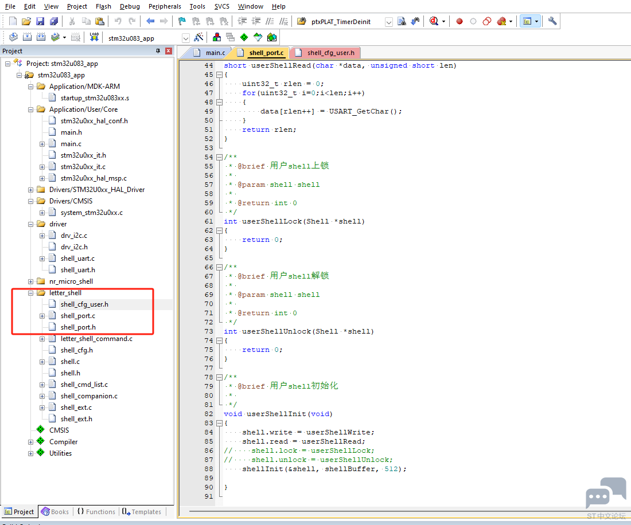This screenshot has height=525, width=631.
Task: Expand the Drivers/STM32U0xx_HAL_Driver group
Action: (30, 190)
